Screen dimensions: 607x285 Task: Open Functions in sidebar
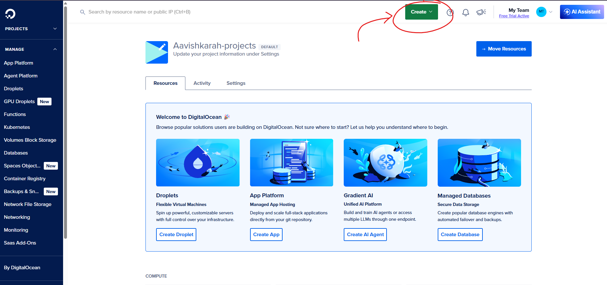point(15,114)
